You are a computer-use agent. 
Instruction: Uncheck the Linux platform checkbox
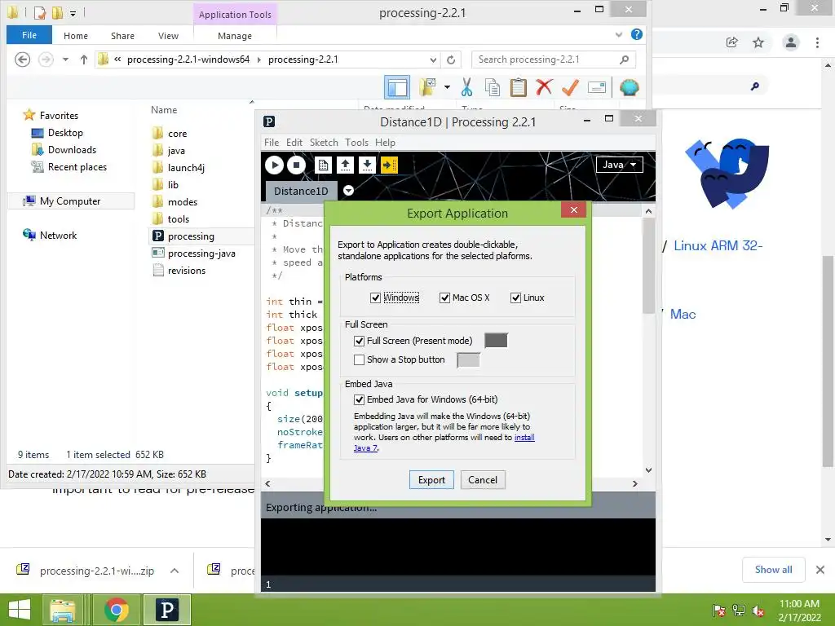pos(515,298)
